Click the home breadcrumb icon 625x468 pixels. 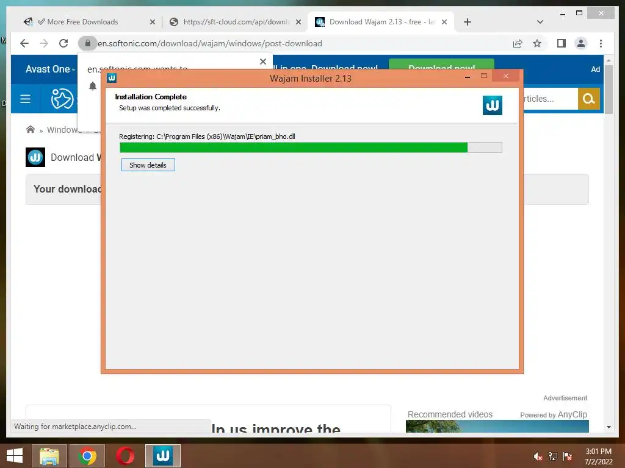click(31, 129)
